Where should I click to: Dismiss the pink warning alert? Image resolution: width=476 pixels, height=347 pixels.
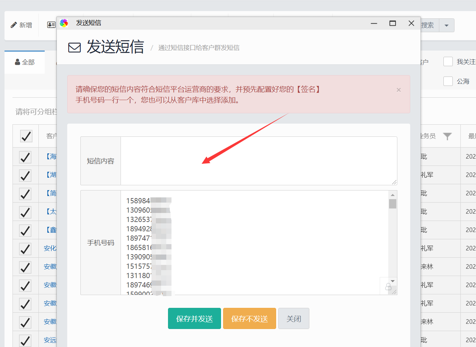pyautogui.click(x=399, y=90)
